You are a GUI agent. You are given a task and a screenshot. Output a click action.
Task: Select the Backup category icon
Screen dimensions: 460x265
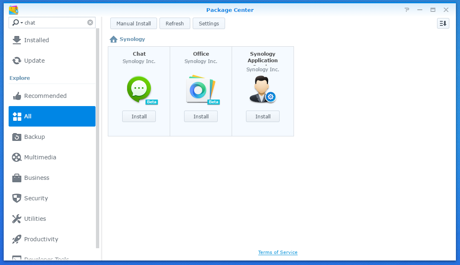[16, 137]
